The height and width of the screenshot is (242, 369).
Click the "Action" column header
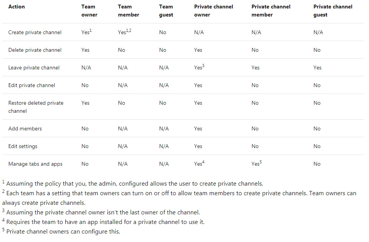16,7
